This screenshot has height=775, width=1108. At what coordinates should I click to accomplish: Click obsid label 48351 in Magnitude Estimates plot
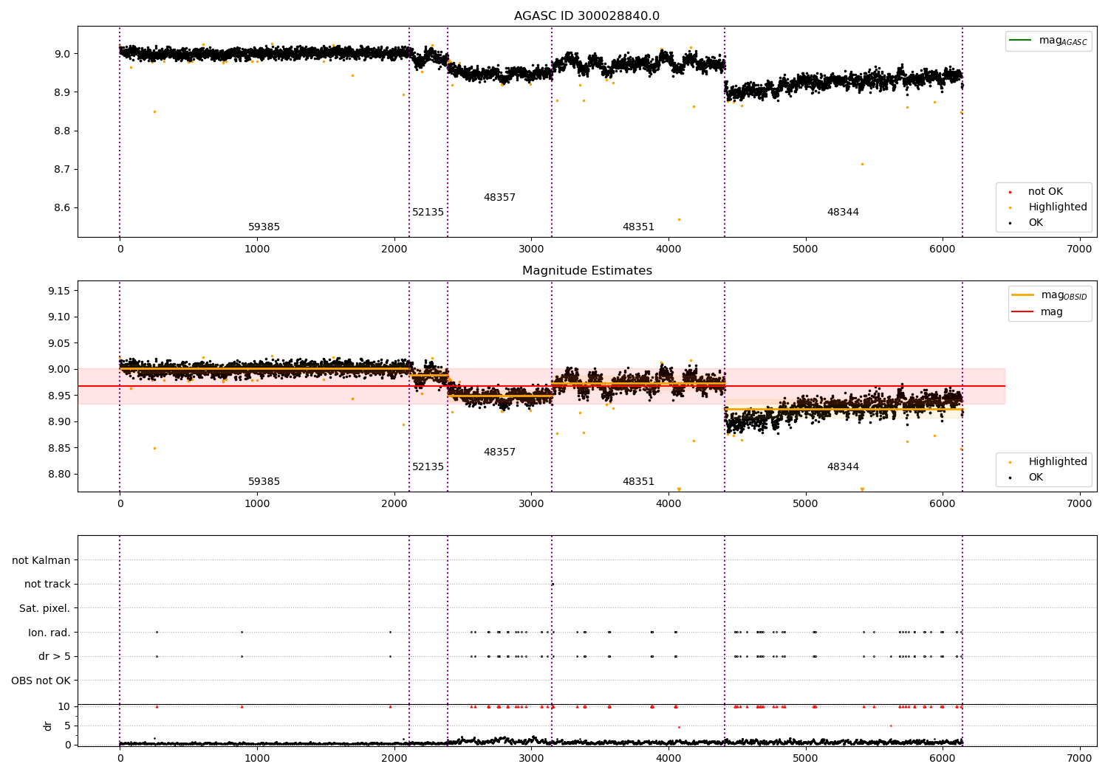(638, 482)
